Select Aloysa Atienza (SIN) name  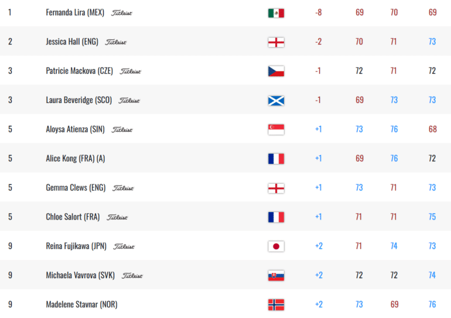(76, 129)
